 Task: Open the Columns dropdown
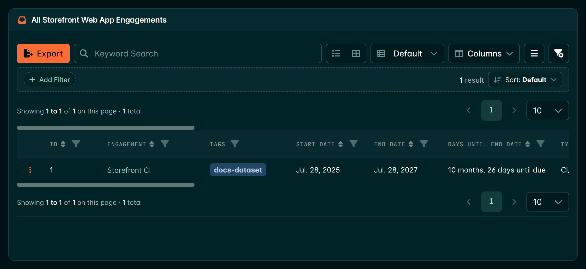click(x=484, y=53)
